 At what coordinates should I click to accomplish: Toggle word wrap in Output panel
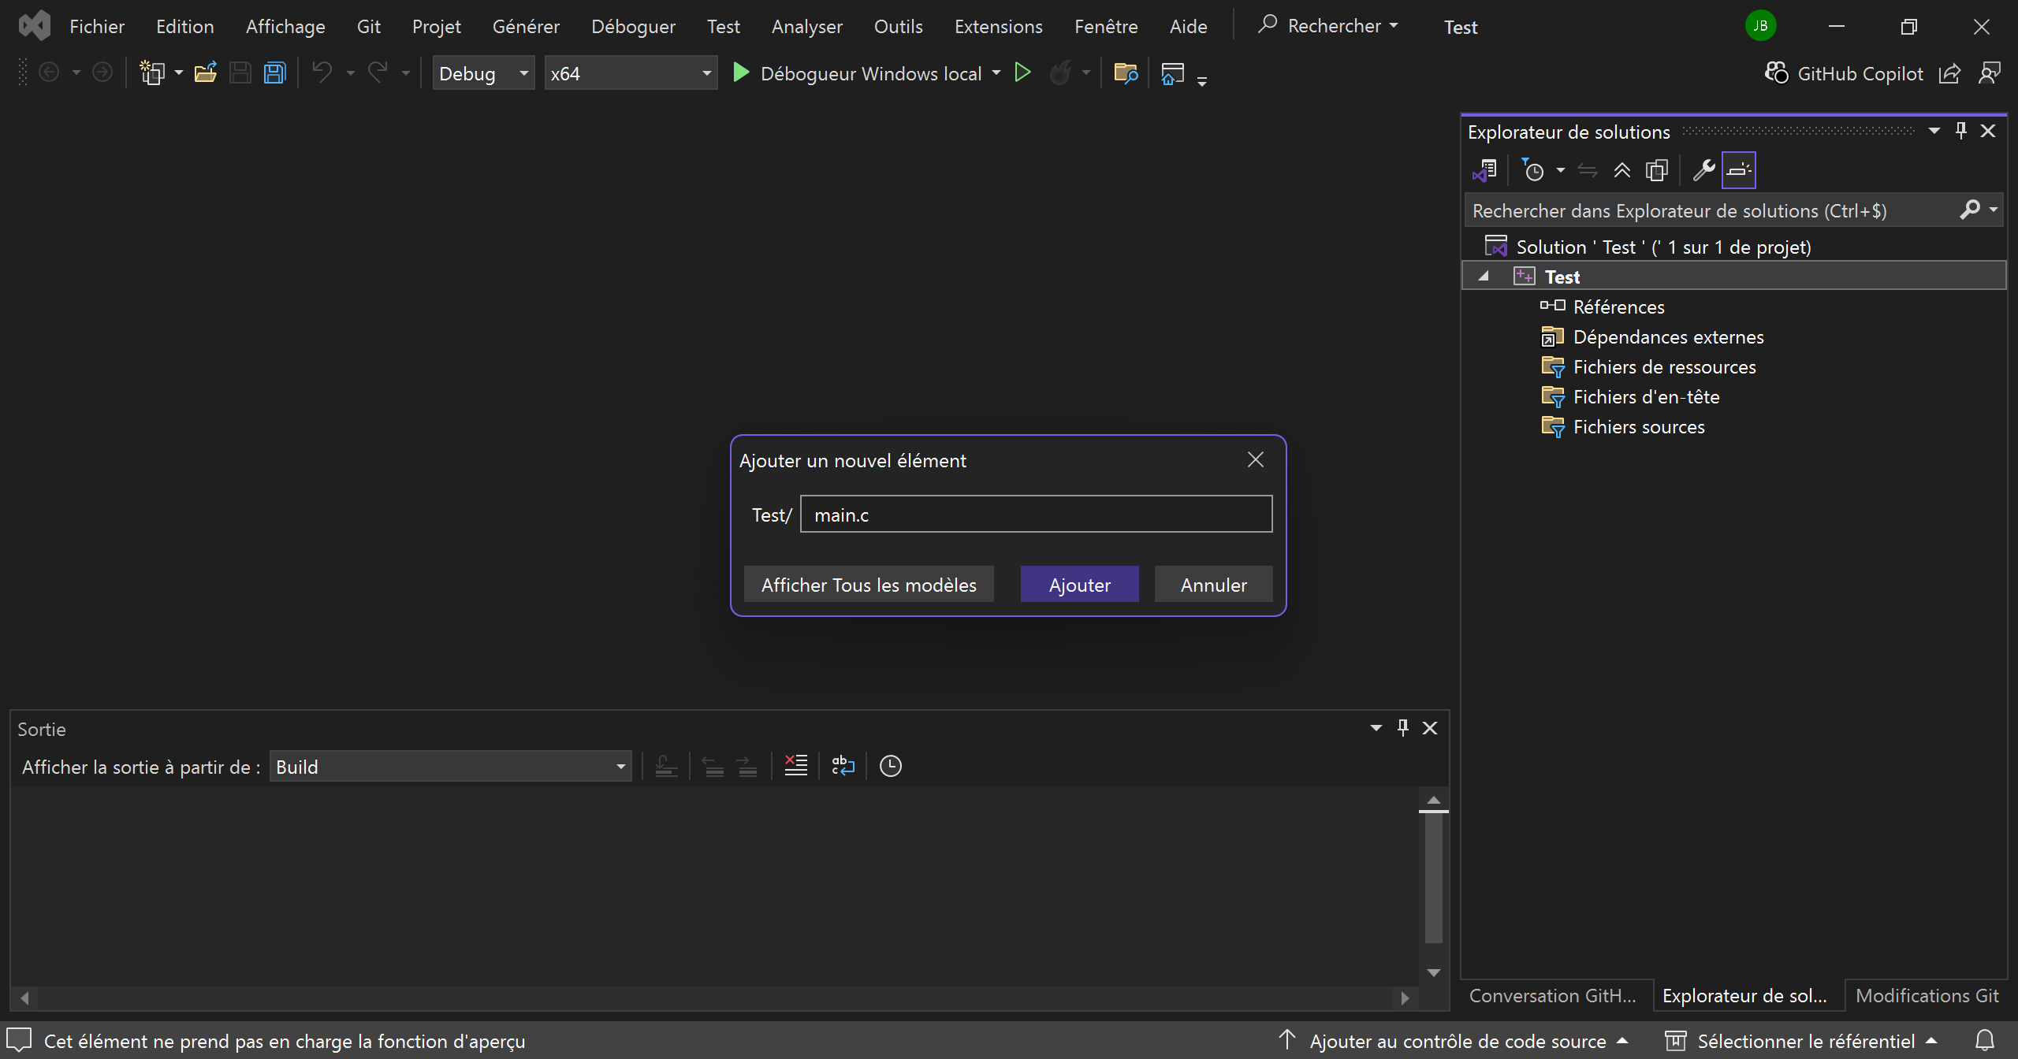coord(843,766)
